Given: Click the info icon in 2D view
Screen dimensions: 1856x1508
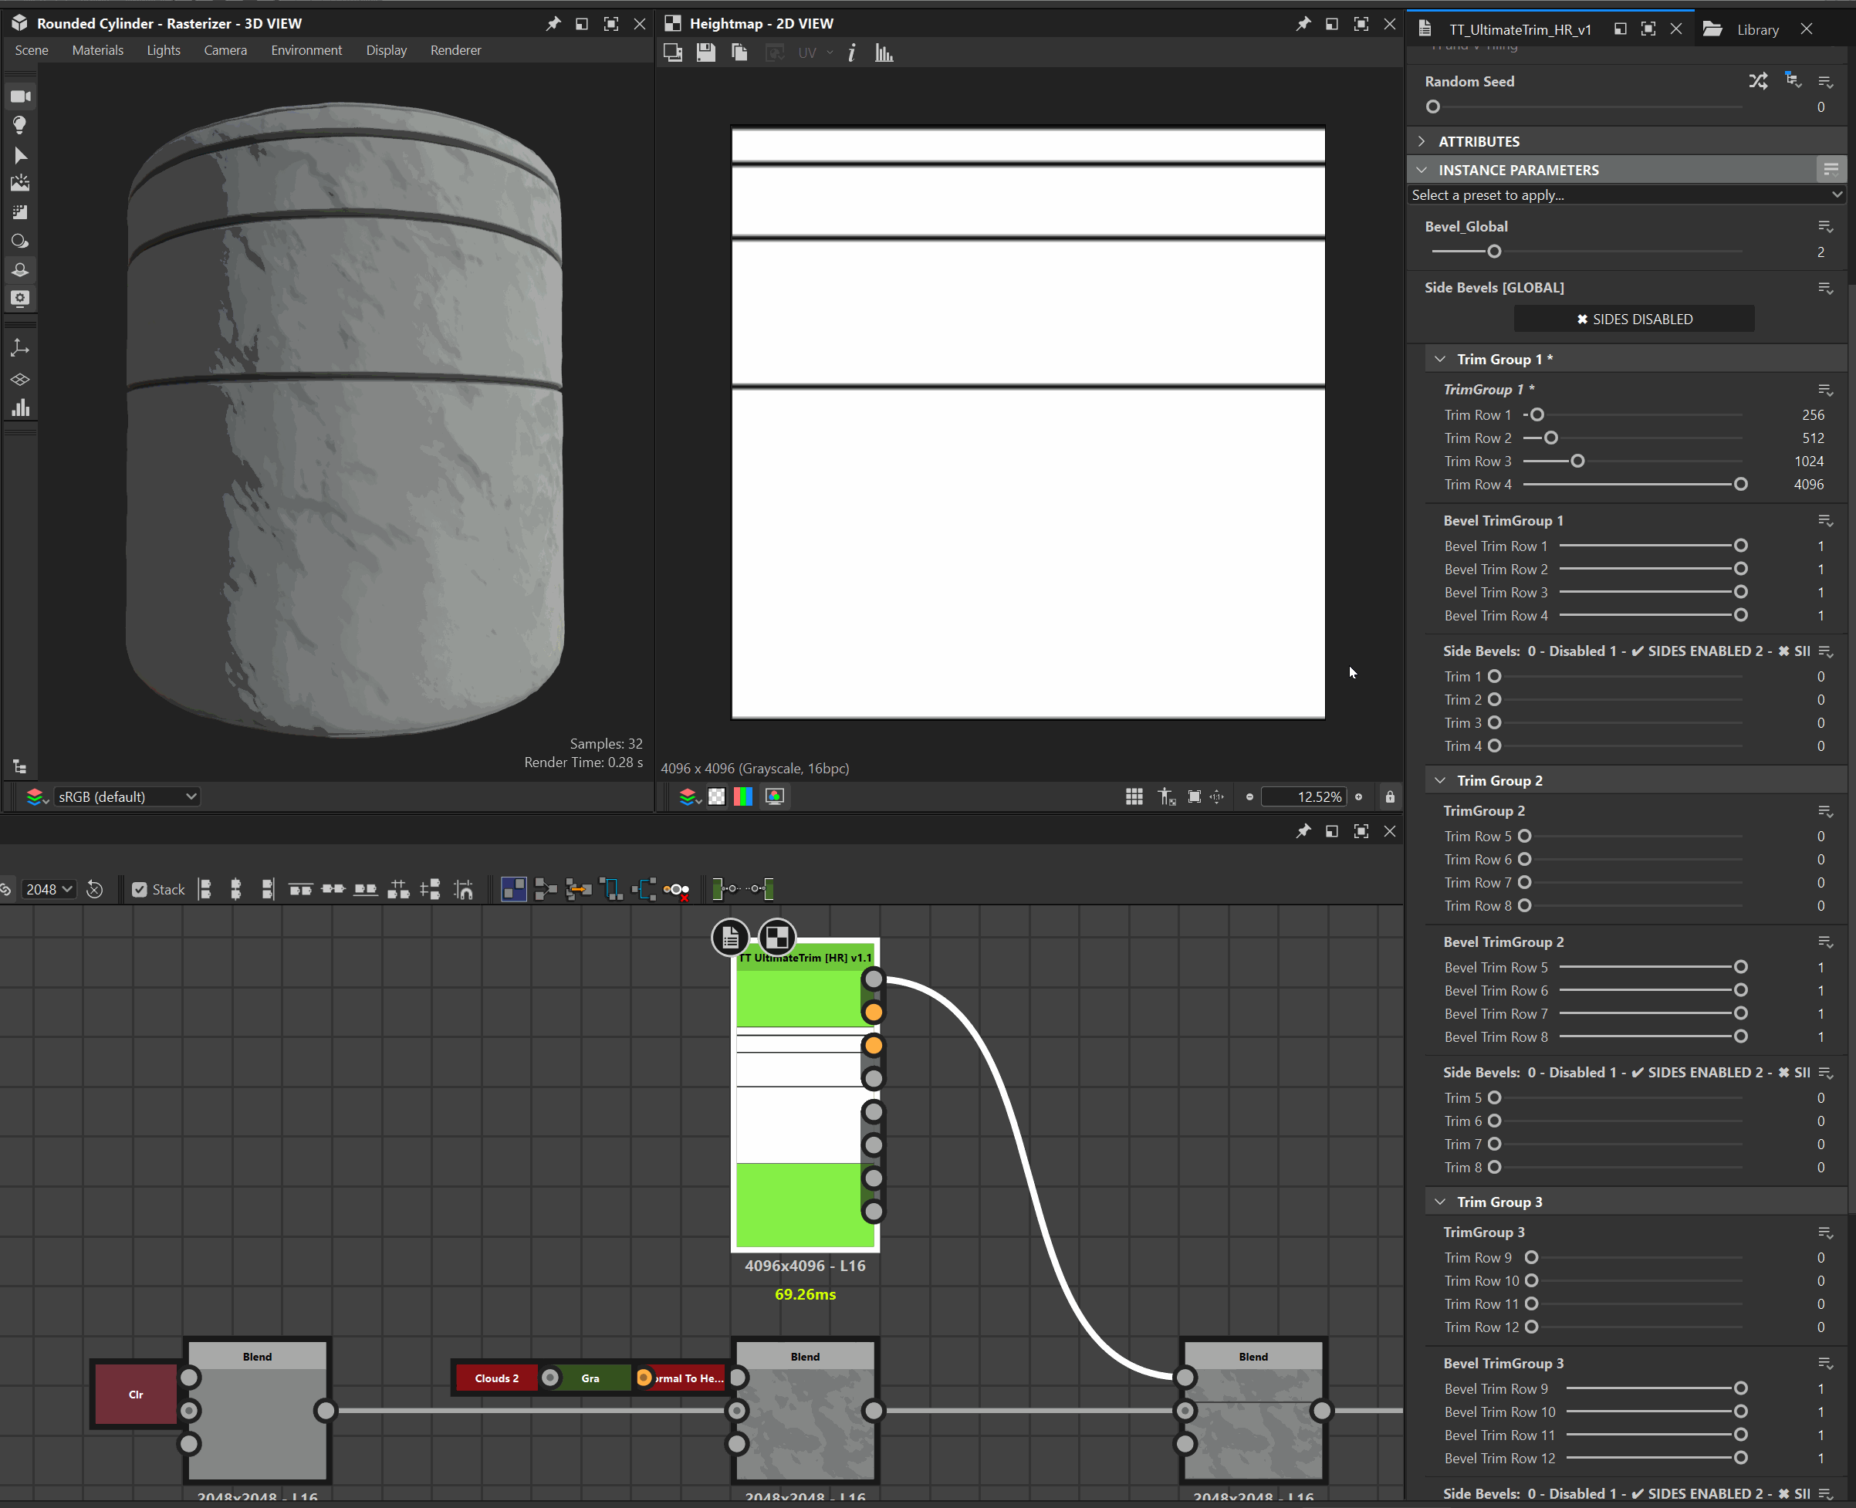Looking at the screenshot, I should pyautogui.click(x=852, y=53).
